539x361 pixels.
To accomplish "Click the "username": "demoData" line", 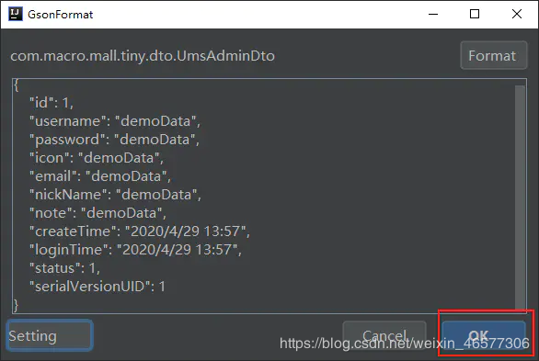I will tap(115, 121).
